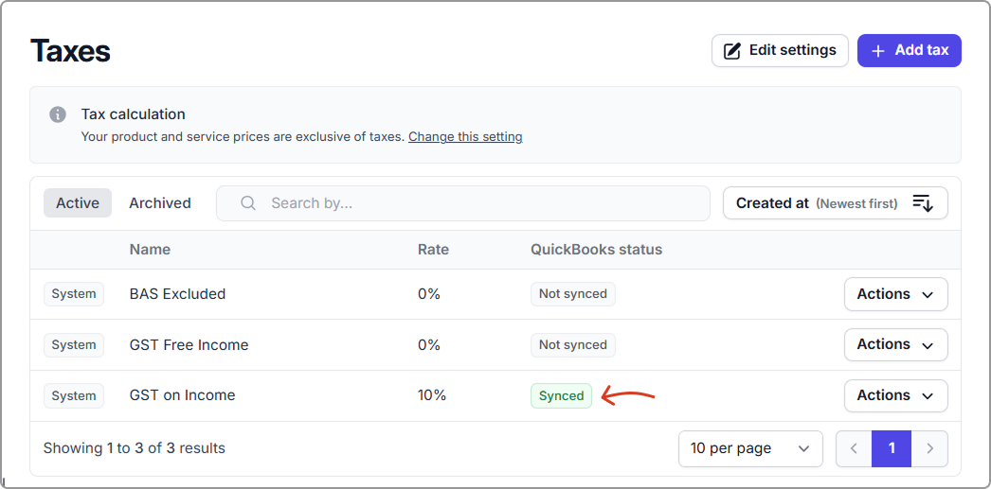Image resolution: width=991 pixels, height=489 pixels.
Task: Click the search magnifier icon
Action: point(248,203)
